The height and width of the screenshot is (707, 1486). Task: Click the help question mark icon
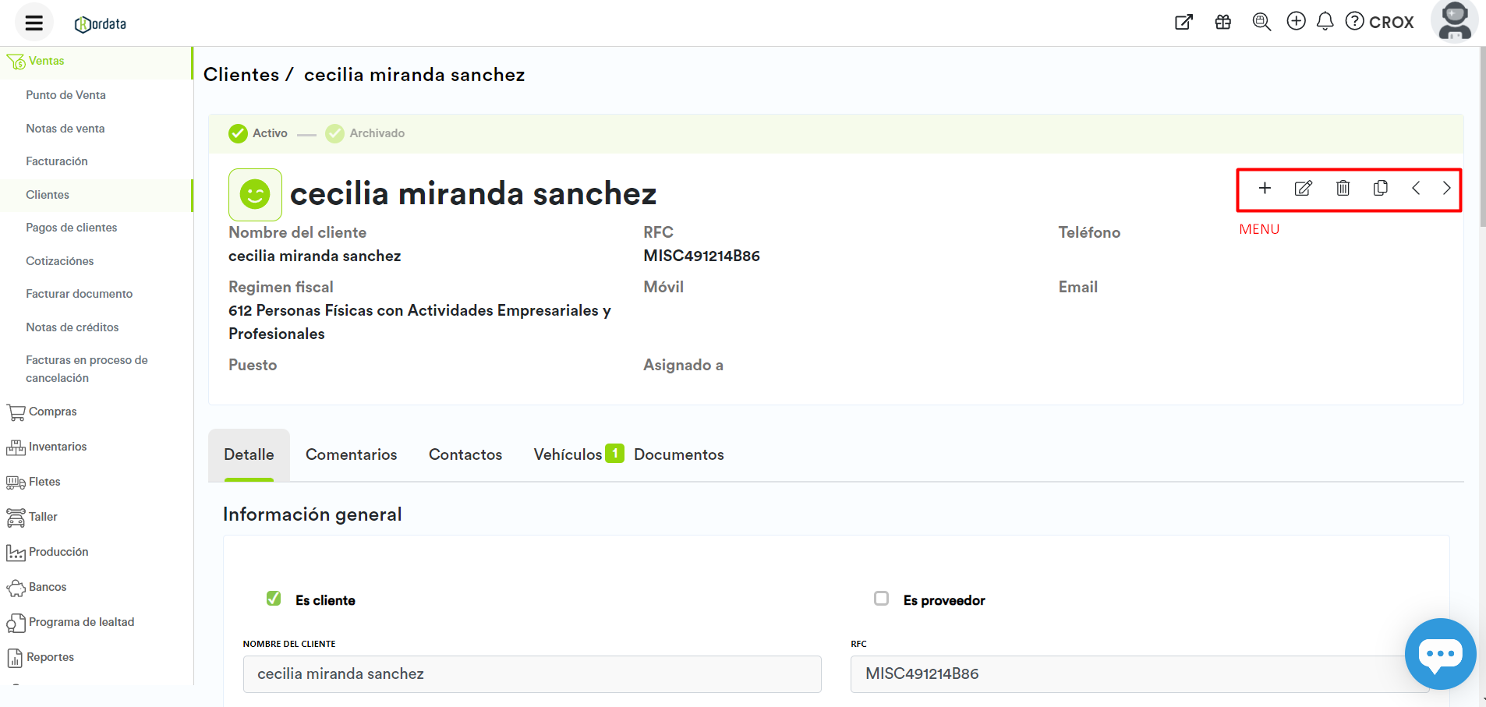[1355, 22]
